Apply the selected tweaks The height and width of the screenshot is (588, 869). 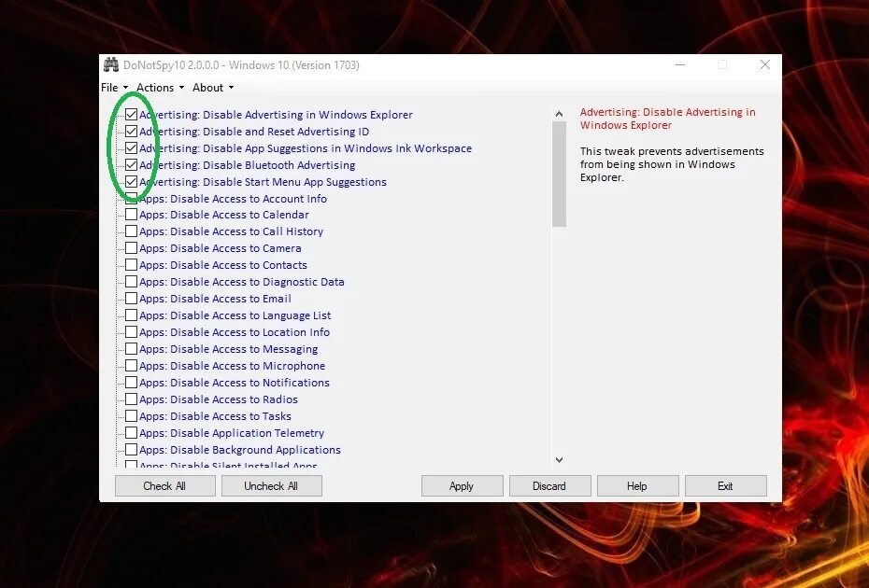point(463,486)
